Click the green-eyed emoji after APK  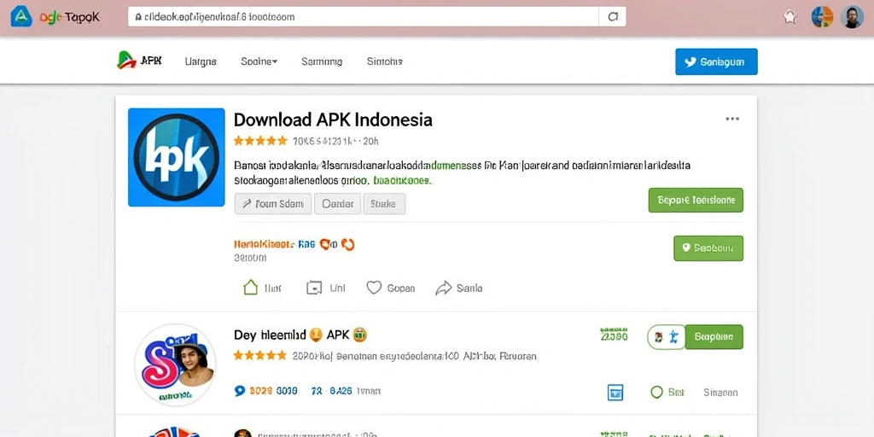click(x=360, y=335)
